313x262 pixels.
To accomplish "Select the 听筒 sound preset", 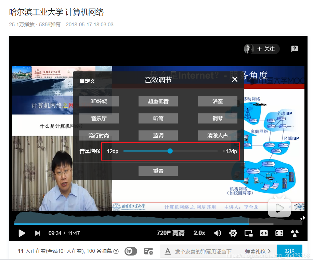I will [158, 119].
